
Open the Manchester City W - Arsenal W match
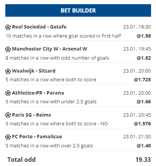(50, 49)
